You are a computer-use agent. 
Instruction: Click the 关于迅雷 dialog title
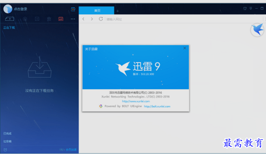91,49
